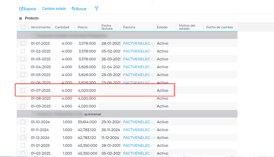Select the 01-09-2025 row checkbox
274x157 pixels.
[x=23, y=106]
